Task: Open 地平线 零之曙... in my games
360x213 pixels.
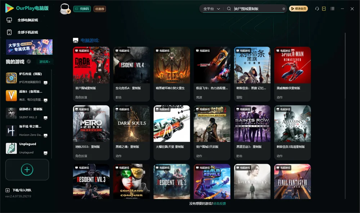Action: pyautogui.click(x=27, y=131)
